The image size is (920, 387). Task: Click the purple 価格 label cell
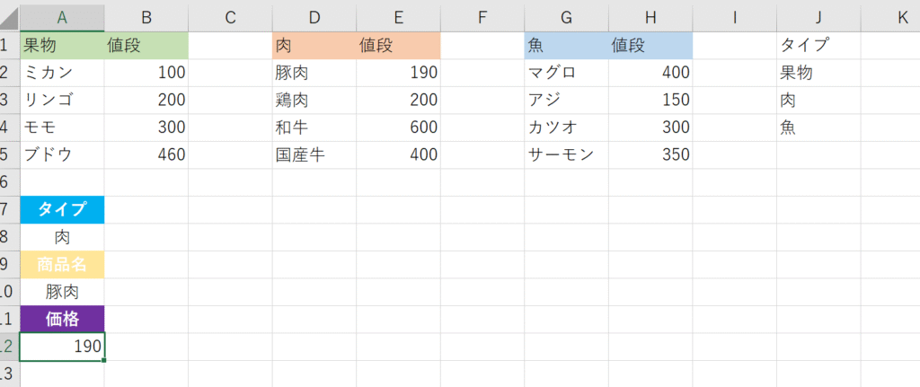(x=61, y=320)
